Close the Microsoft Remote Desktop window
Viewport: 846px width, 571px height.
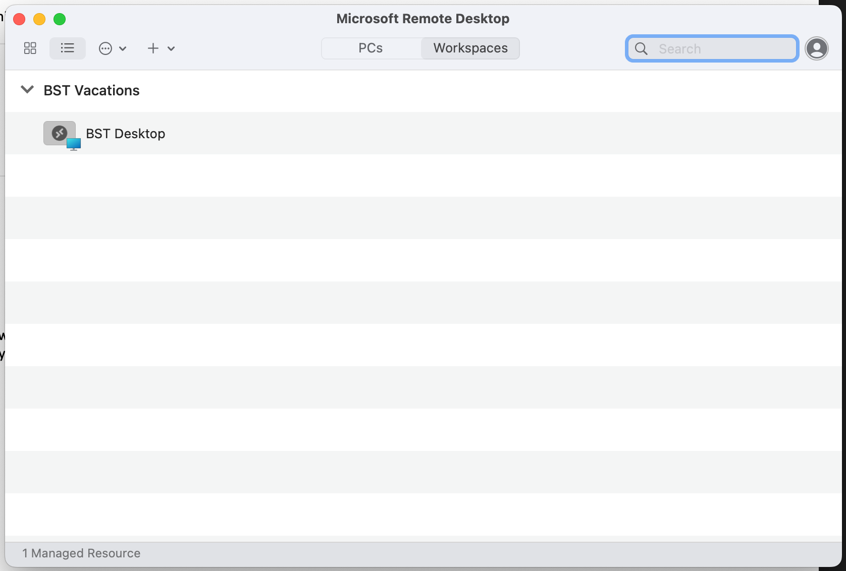(19, 19)
